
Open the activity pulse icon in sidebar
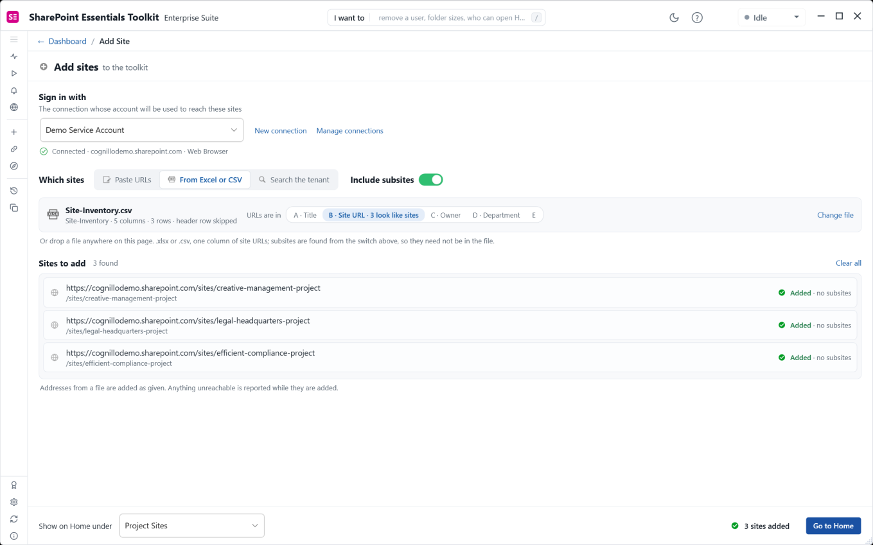click(x=13, y=56)
